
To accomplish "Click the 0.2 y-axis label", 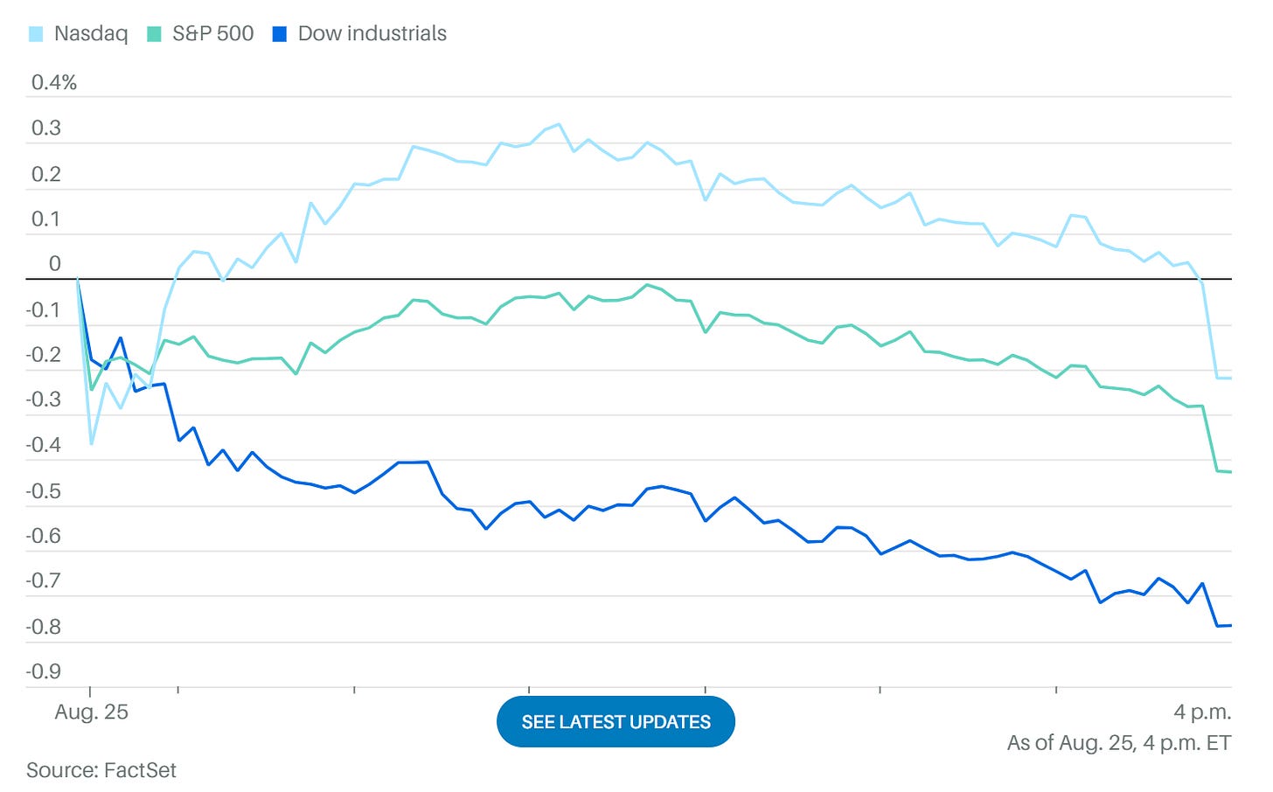I will click(x=46, y=174).
